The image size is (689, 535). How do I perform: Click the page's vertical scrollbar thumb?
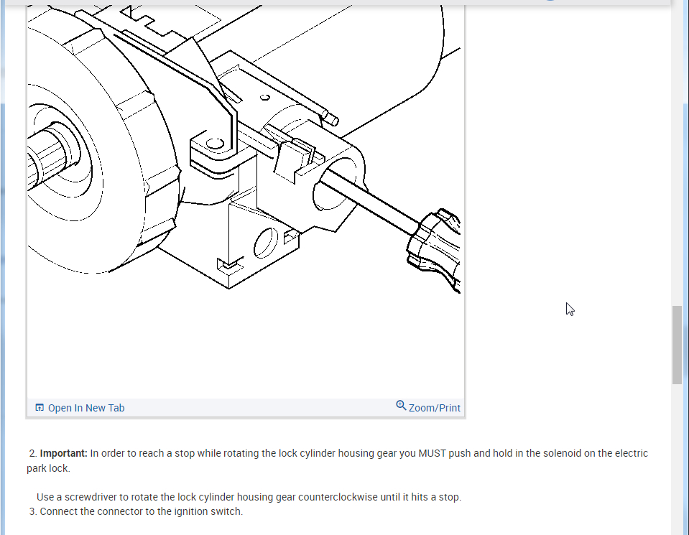tap(677, 345)
